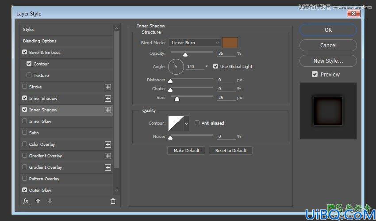The image size is (376, 221).
Task: Move effect down with the down arrow
Action: pyautogui.click(x=50, y=201)
